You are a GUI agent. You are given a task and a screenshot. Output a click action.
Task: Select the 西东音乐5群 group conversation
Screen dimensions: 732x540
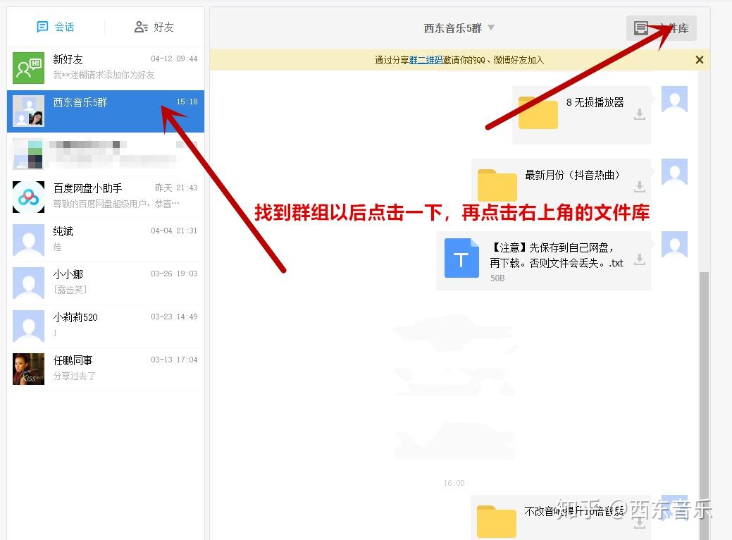tap(106, 111)
